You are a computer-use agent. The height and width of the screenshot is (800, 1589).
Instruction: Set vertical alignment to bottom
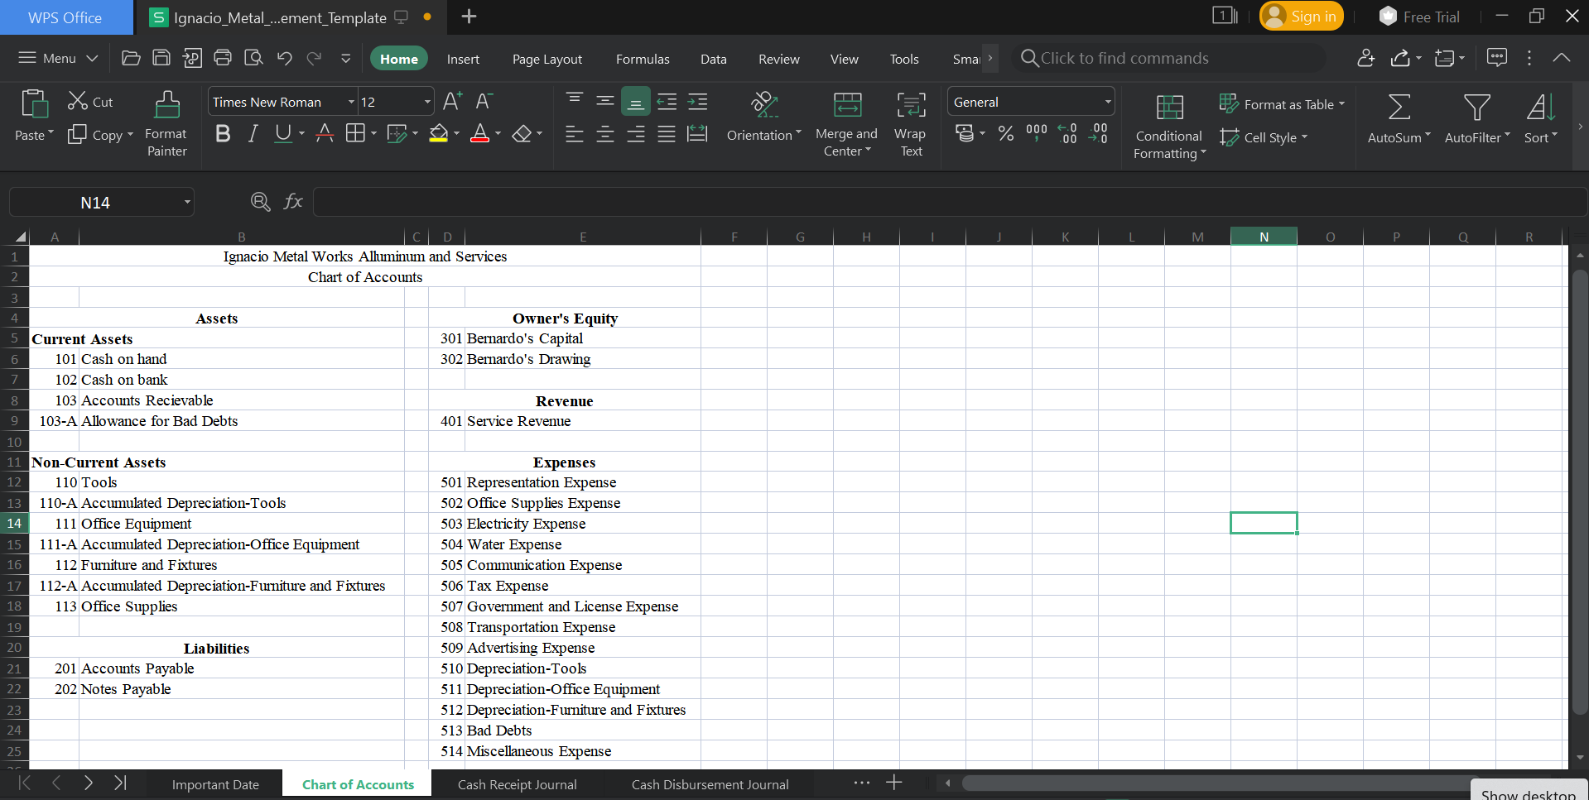636,102
